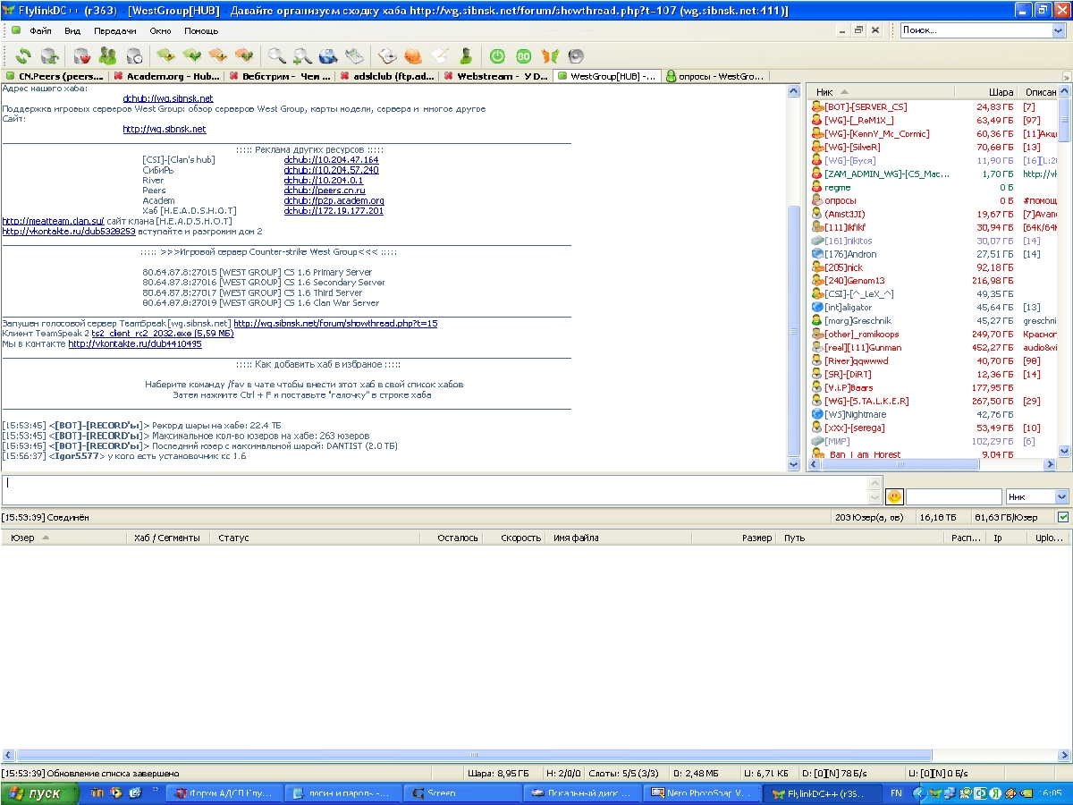Open the 'Поиск...' search box dropdown arrow

point(1059,30)
